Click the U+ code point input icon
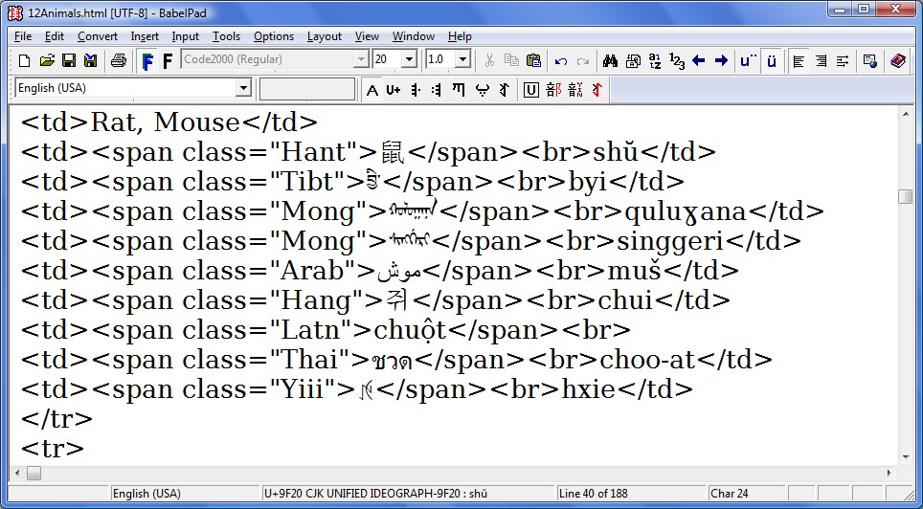 394,90
